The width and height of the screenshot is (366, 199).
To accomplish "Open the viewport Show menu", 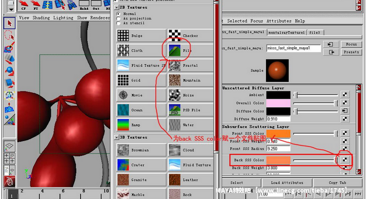I will pyautogui.click(x=82, y=18).
